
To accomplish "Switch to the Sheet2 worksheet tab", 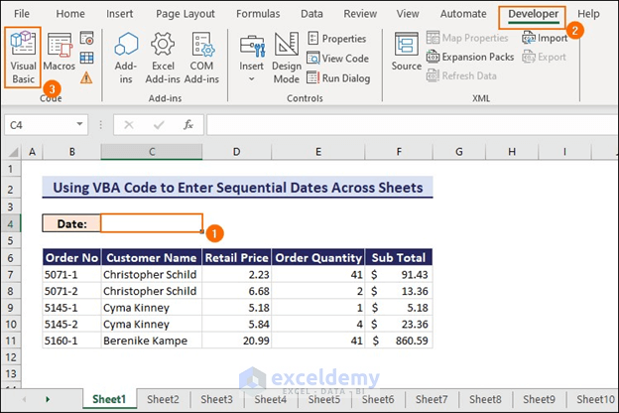I will point(163,399).
